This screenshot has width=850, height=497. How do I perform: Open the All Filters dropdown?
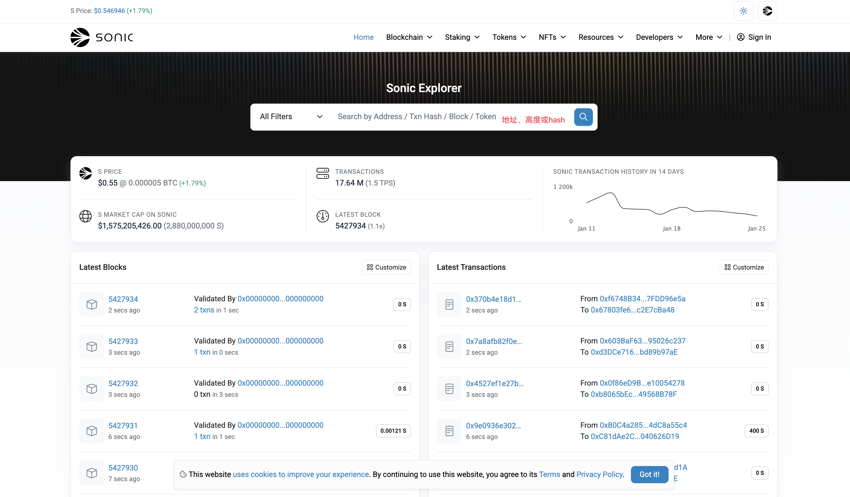[x=291, y=117]
